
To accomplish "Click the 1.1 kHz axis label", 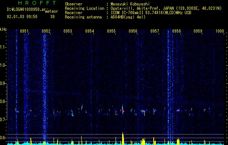I will pos(3,47).
